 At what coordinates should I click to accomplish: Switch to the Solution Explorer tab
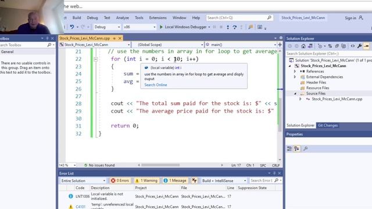coord(301,125)
